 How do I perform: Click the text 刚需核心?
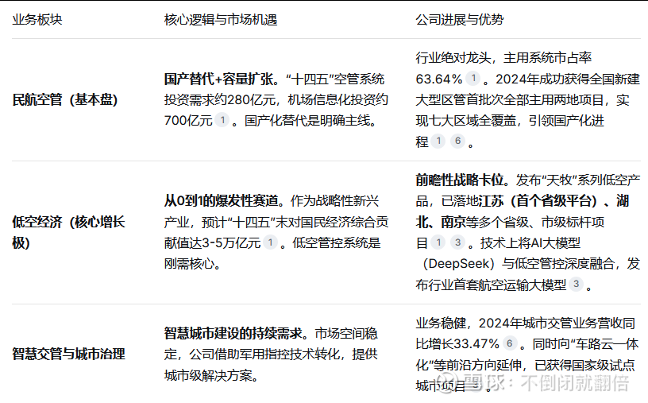click(189, 263)
